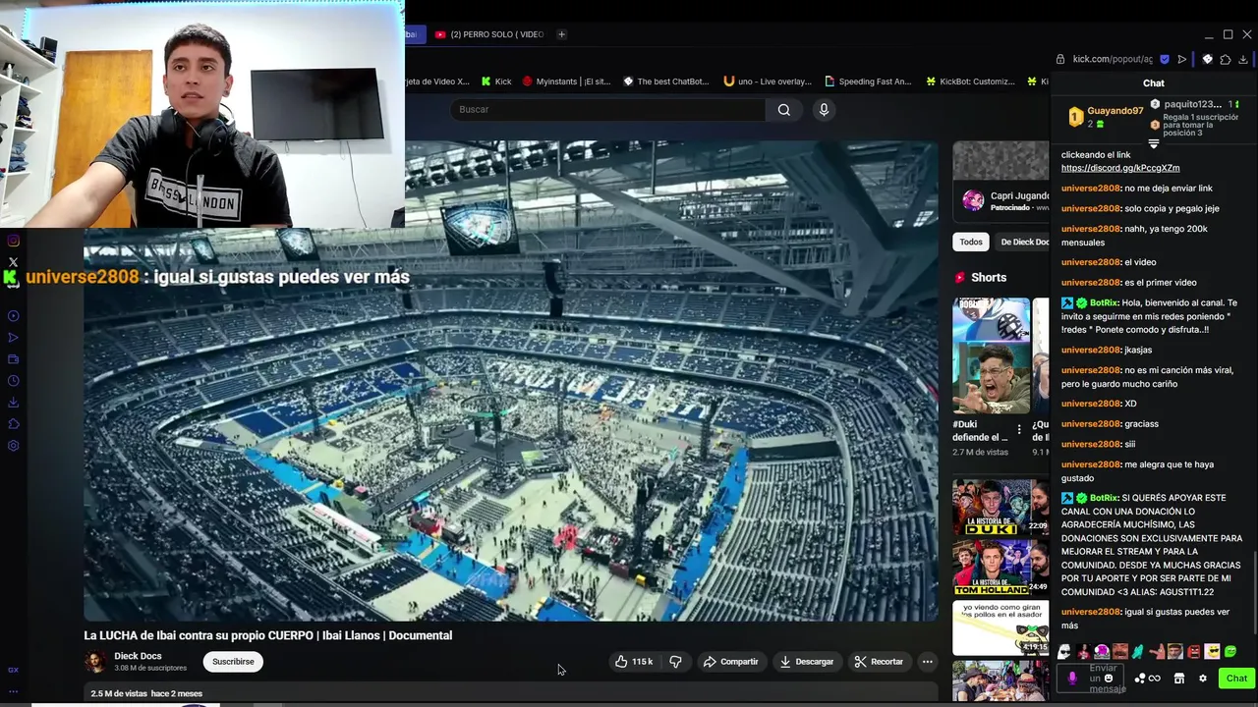Viewport: 1258px width, 707px height.
Task: Open the Dieck Docs channel name
Action: (138, 656)
